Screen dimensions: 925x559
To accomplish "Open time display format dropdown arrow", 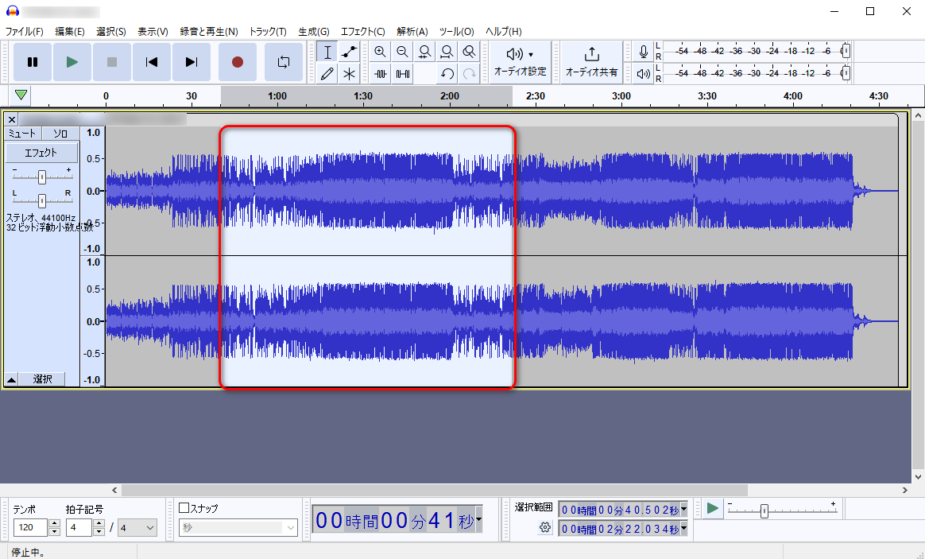I will pos(478,519).
